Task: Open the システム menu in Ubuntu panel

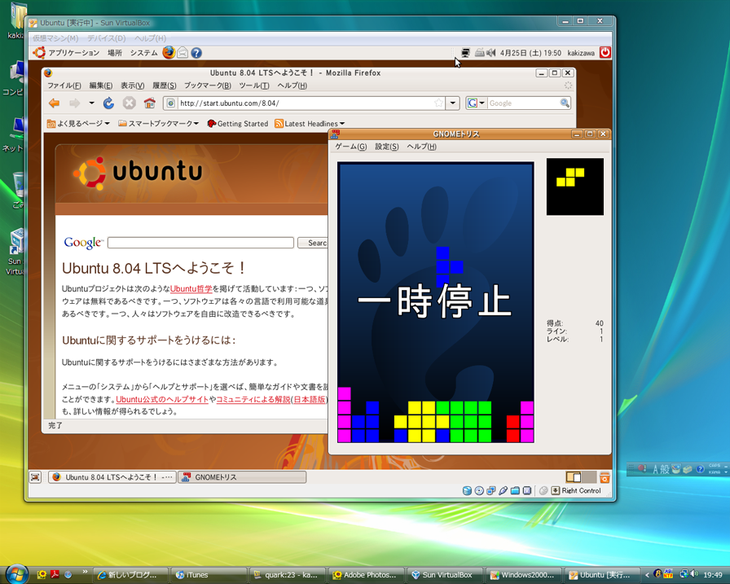Action: (144, 53)
